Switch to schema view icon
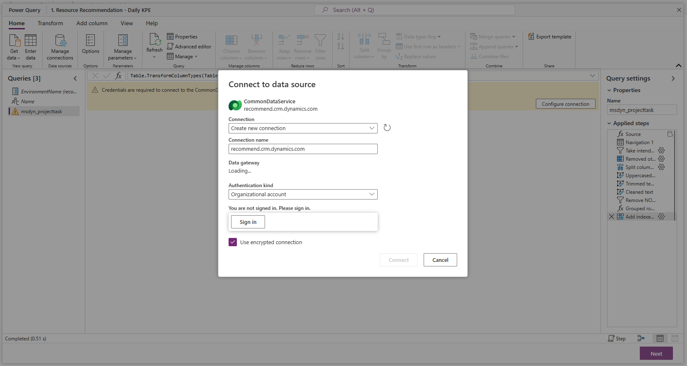Viewport: 687px width, 366px height. [x=675, y=338]
